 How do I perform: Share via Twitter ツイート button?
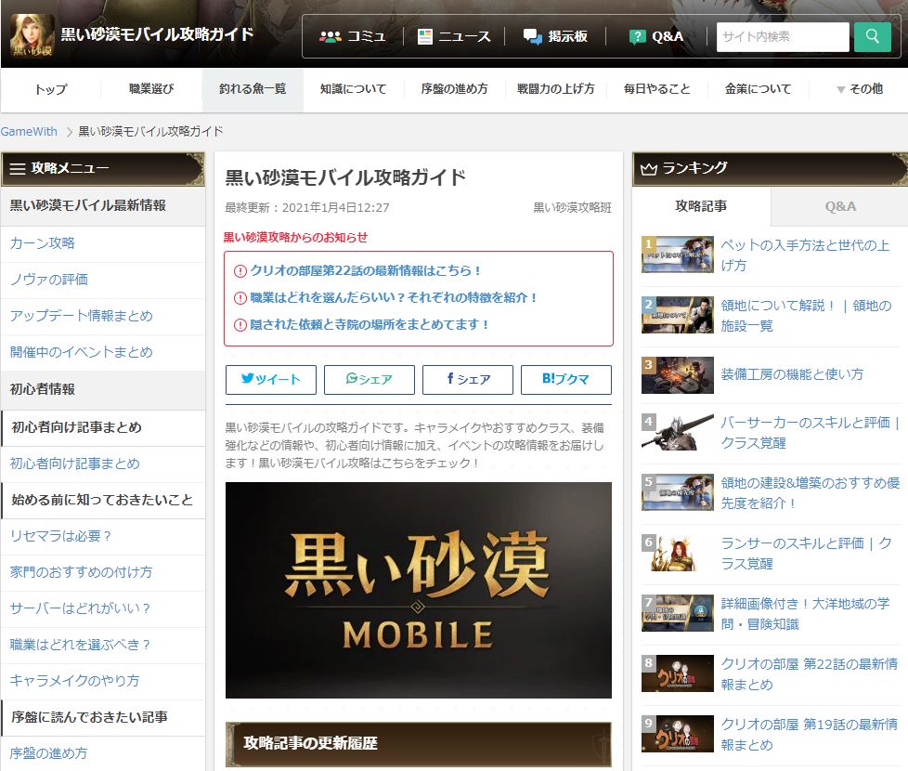271,379
